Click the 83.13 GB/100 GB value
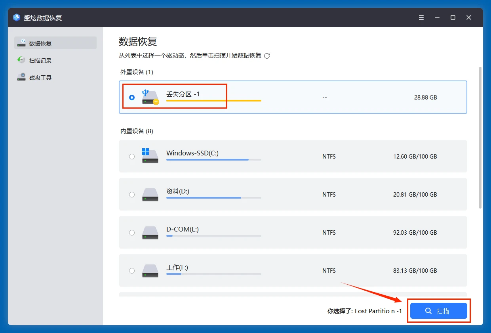Viewport: 491px width, 333px height. coord(415,270)
